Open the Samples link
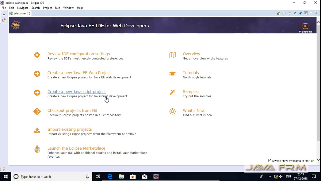The width and height of the screenshot is (321, 181). [x=191, y=92]
